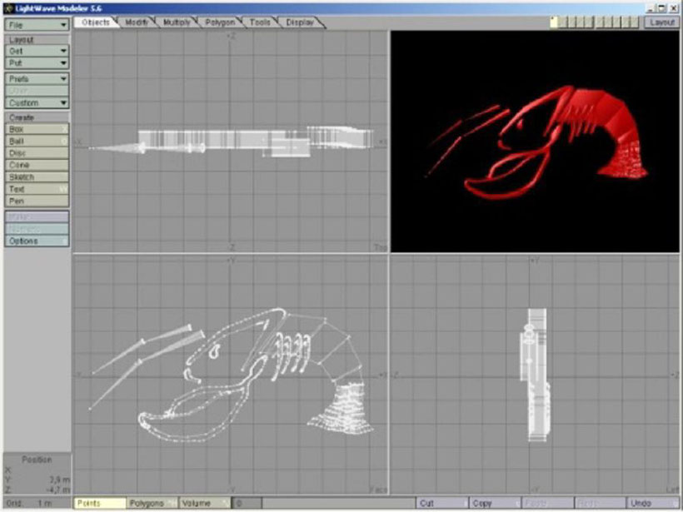The height and width of the screenshot is (512, 683).
Task: Expand the Prefs dropdown
Action: 37,79
